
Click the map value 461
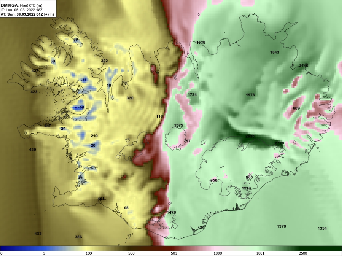(101, 199)
